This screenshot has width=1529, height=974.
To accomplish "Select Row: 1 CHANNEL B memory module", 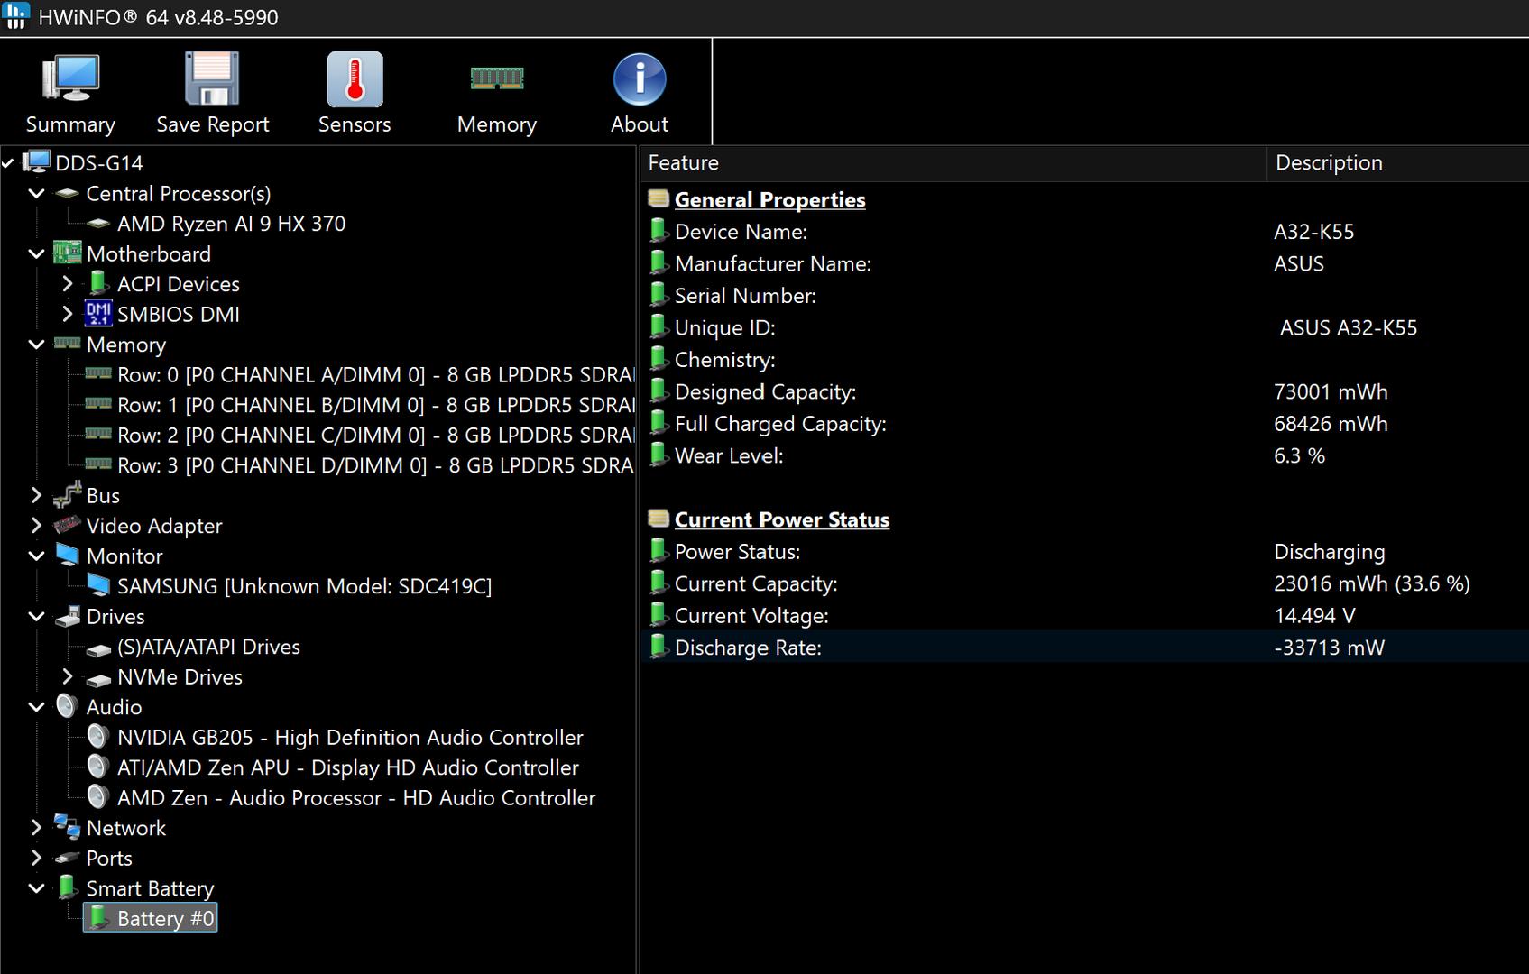I will [375, 405].
